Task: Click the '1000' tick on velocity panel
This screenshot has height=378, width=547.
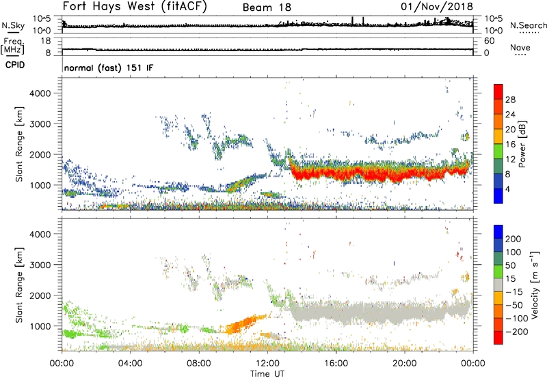Action: 40,326
